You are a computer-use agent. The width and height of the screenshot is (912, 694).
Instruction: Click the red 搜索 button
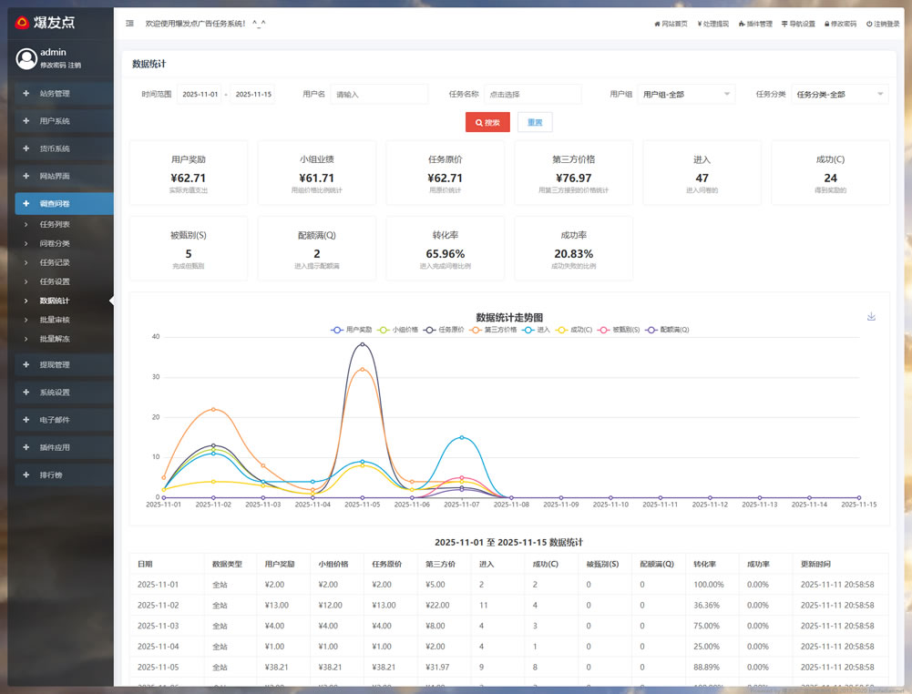point(487,122)
